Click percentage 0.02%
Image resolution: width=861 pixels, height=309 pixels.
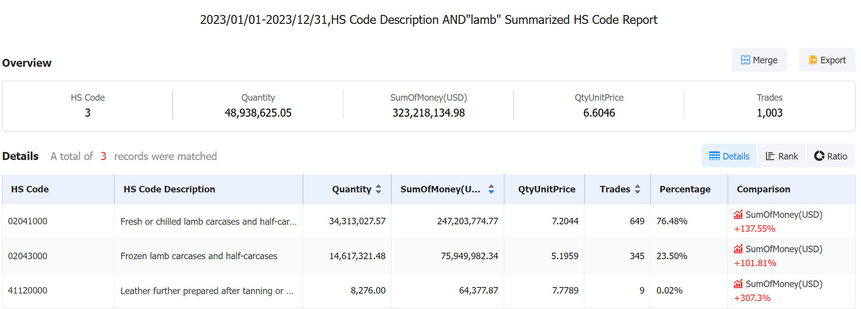click(x=669, y=291)
